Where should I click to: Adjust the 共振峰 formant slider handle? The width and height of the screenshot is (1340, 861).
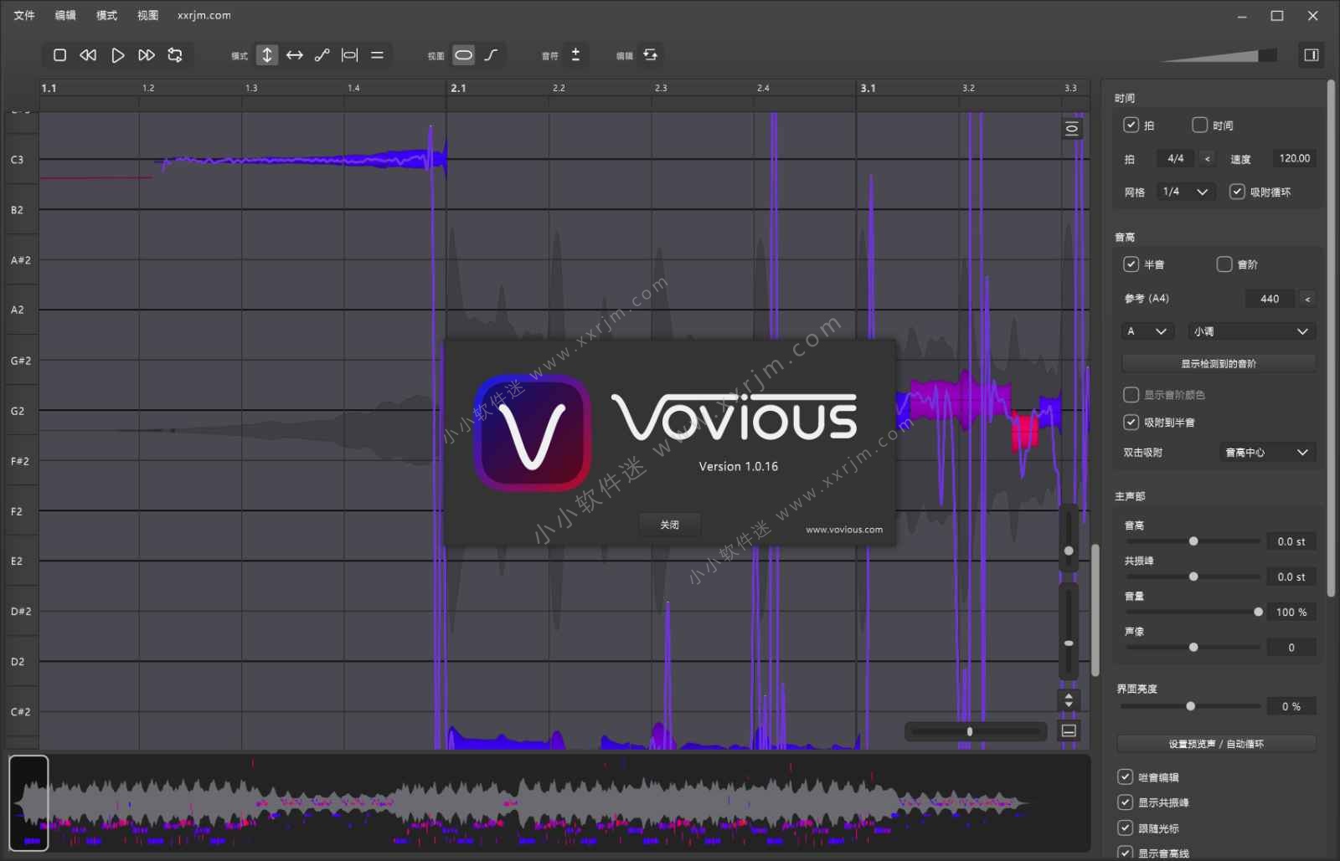[1193, 577]
